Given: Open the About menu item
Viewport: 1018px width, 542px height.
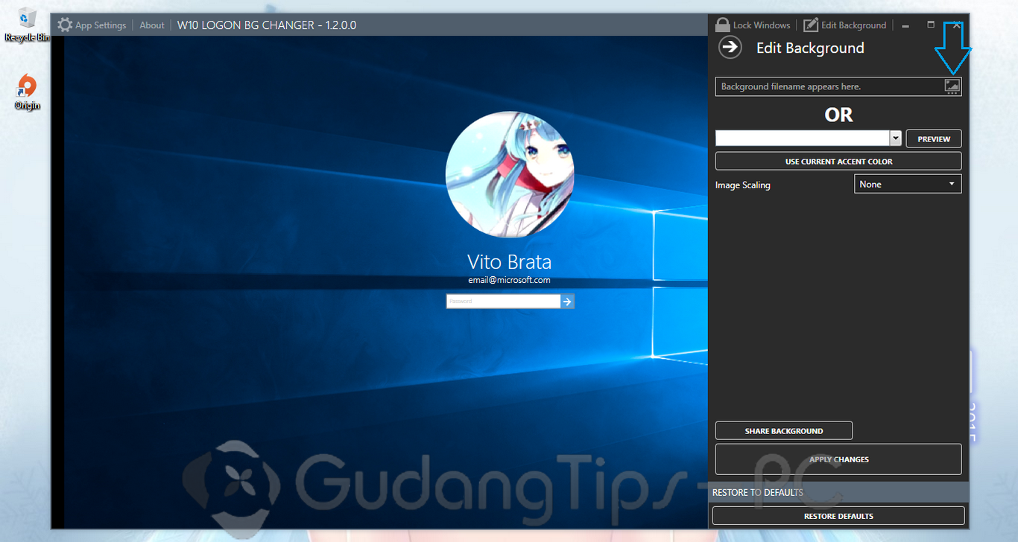Looking at the screenshot, I should [x=152, y=25].
